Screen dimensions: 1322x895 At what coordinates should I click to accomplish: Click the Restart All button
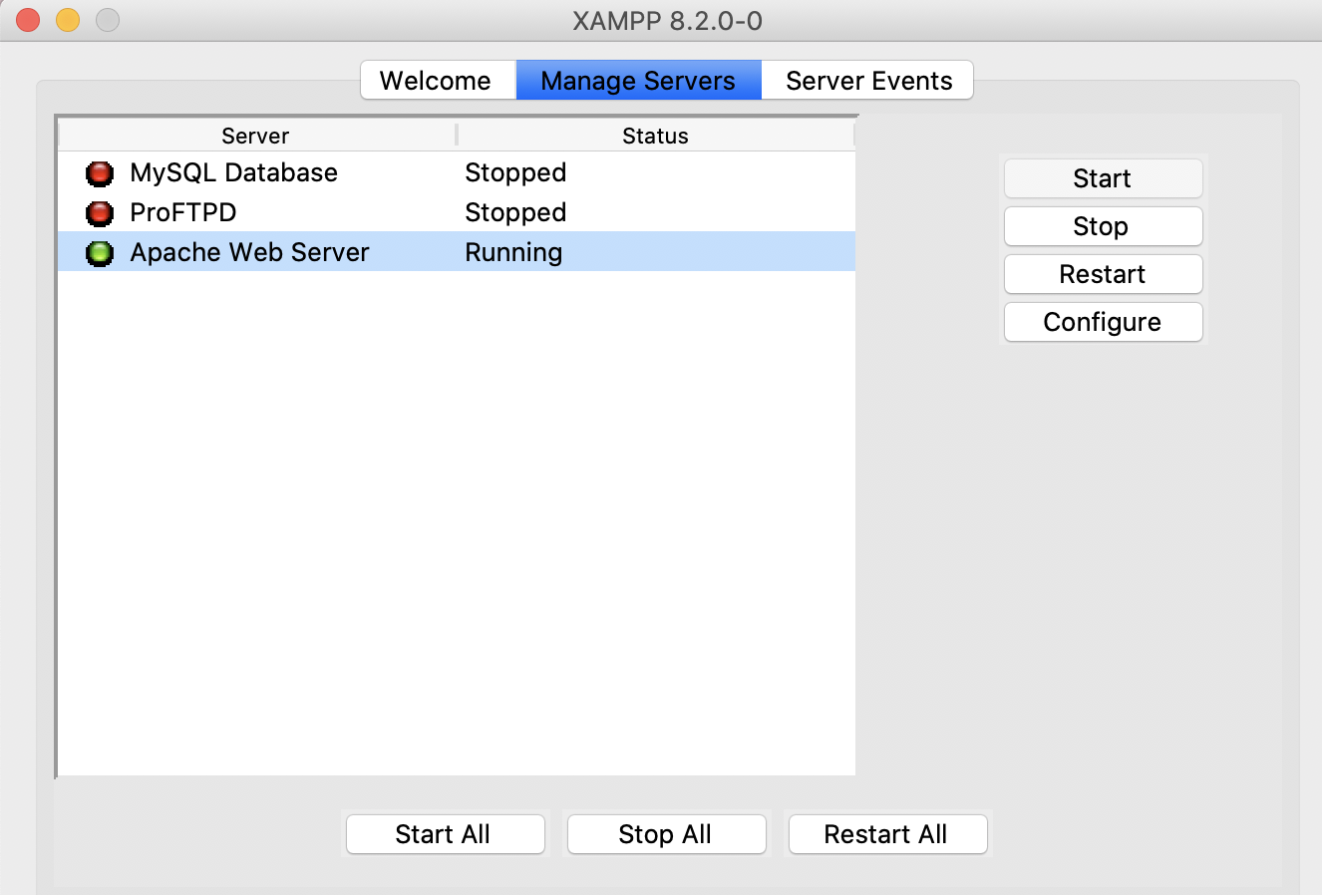point(887,834)
